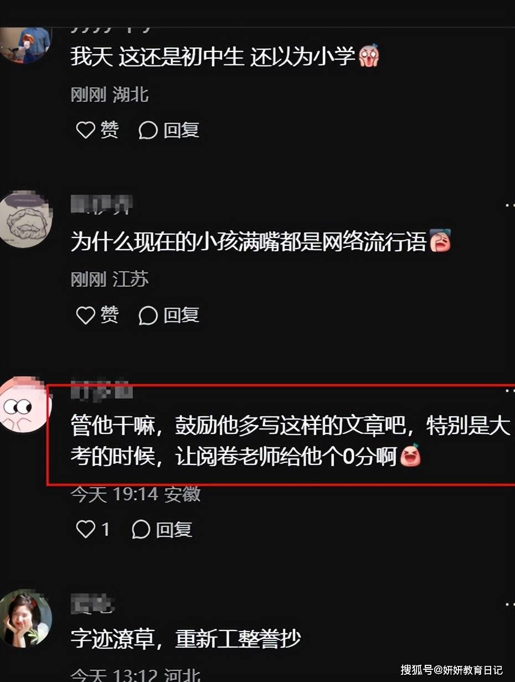Open more options dots beside Jiangsu comment
This screenshot has width=515, height=682.
pos(509,205)
